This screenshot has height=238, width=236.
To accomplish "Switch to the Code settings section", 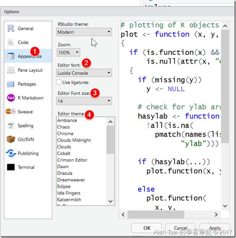I will (x=28, y=42).
